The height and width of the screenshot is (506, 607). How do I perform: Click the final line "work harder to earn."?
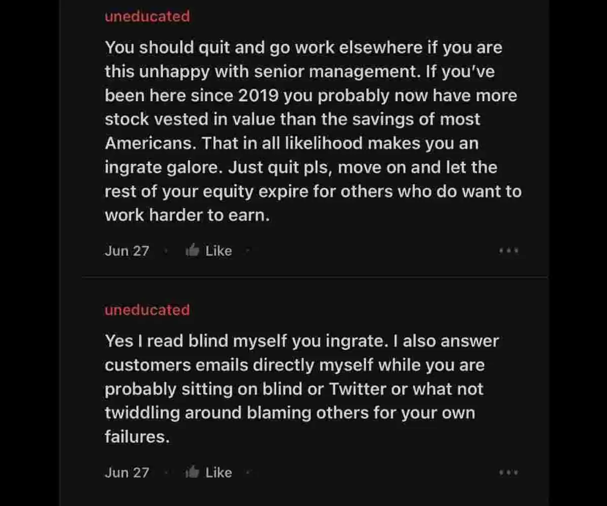(187, 216)
